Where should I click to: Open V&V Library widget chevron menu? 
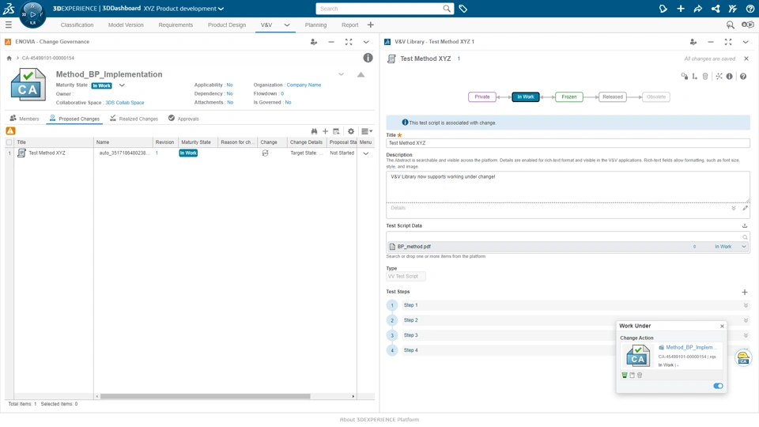(x=746, y=42)
